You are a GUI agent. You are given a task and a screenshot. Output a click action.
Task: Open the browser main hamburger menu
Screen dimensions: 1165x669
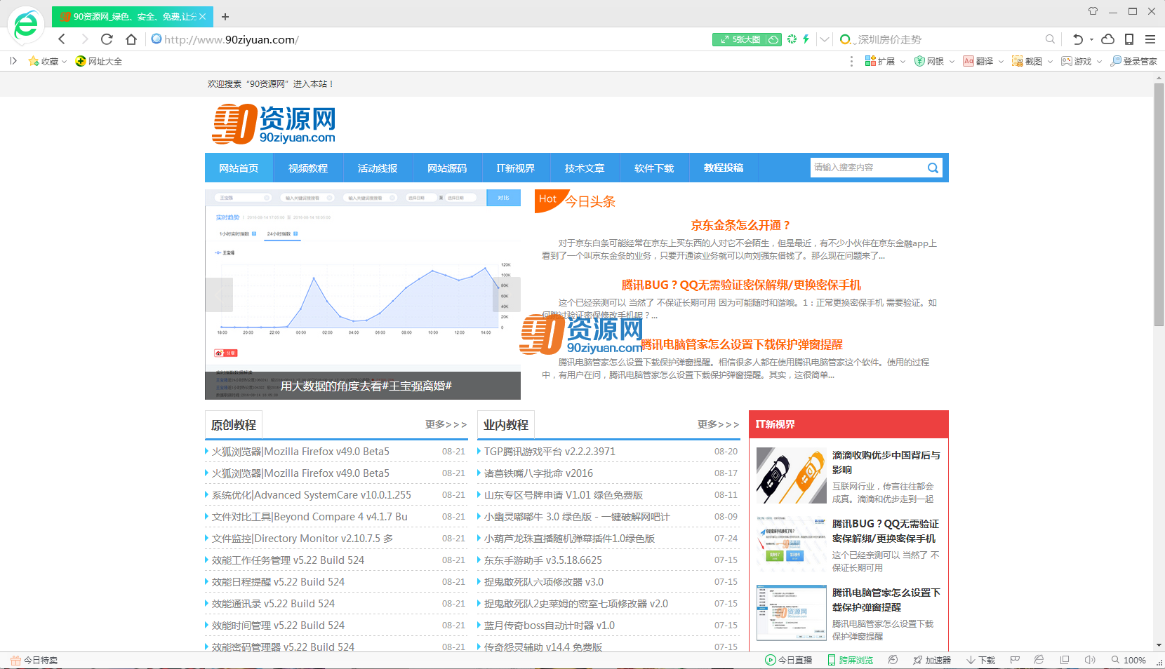(x=1150, y=39)
